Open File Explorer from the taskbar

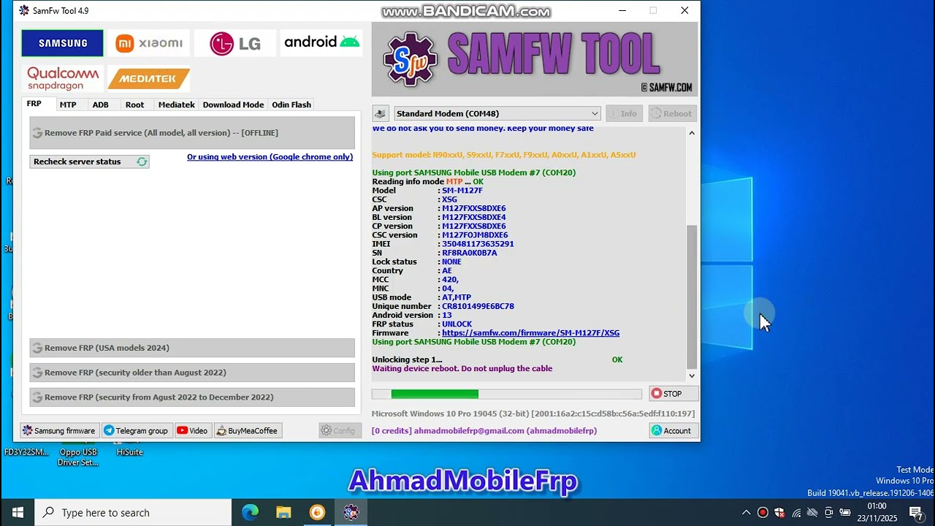283,513
